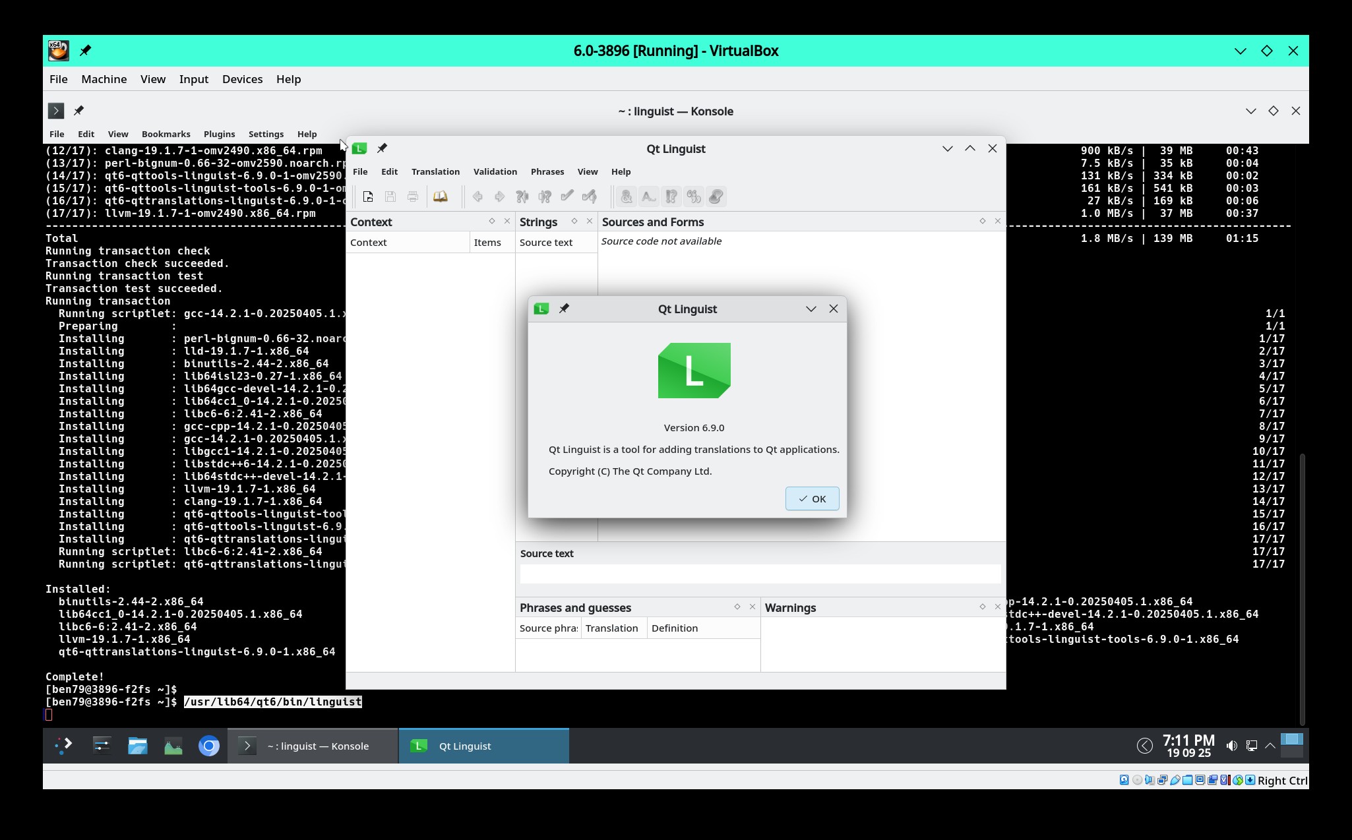The height and width of the screenshot is (840, 1352).
Task: Click Next unfinished item icon
Action: click(545, 196)
